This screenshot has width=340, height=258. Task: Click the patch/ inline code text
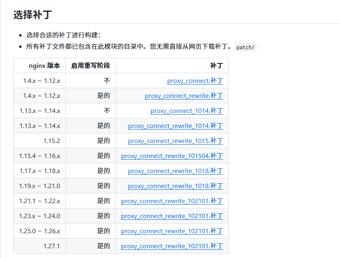coord(245,47)
